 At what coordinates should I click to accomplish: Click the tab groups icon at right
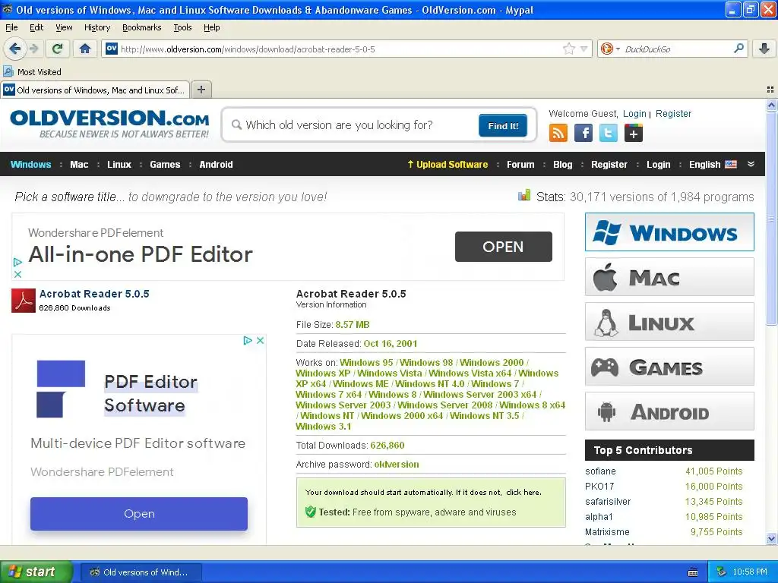point(770,90)
